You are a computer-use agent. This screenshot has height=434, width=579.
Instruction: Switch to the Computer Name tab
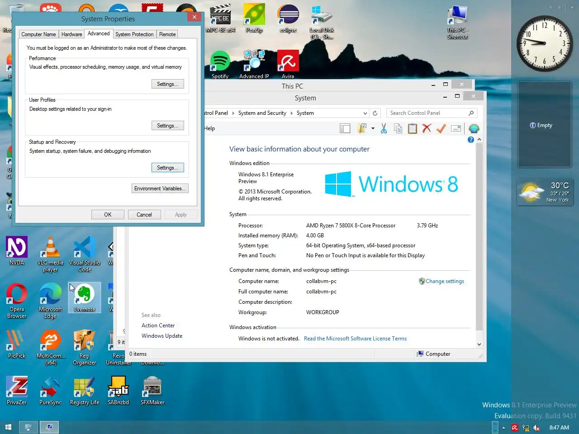tap(39, 34)
